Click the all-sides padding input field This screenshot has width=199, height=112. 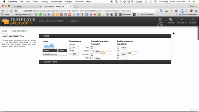[135, 53]
